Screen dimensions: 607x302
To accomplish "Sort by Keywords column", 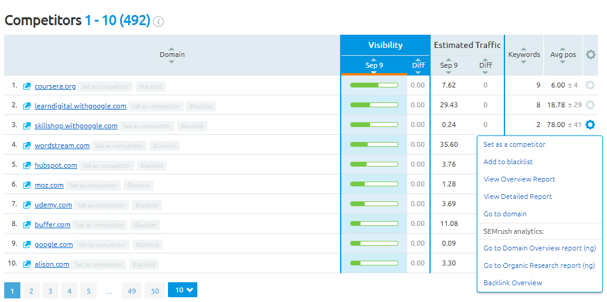I will [524, 55].
